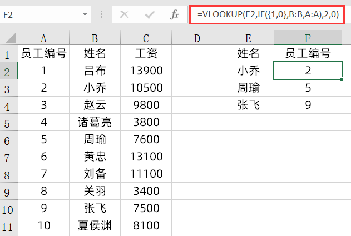Click the Name Box showing F2
The width and height of the screenshot is (351, 236).
[x=45, y=15]
